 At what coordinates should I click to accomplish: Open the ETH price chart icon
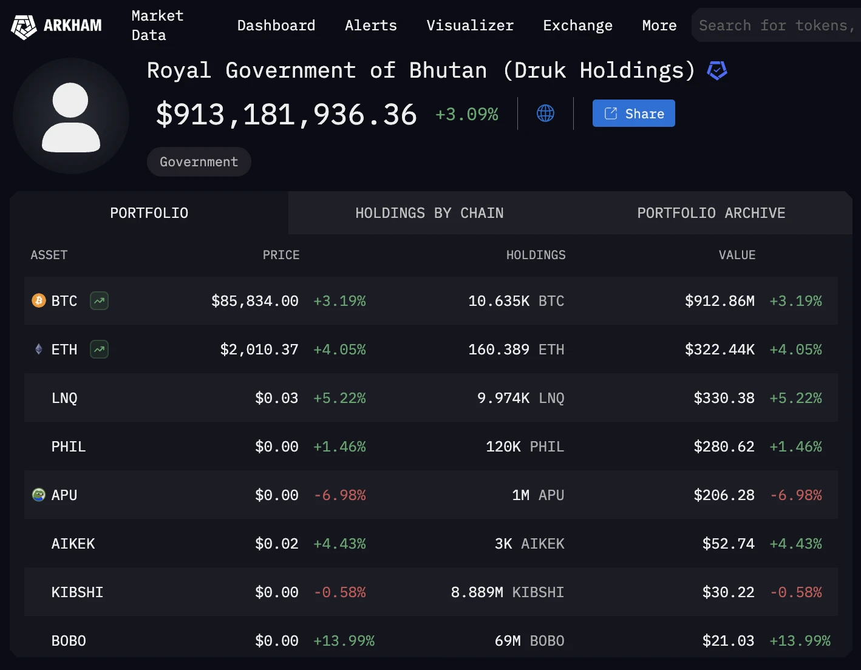(100, 350)
